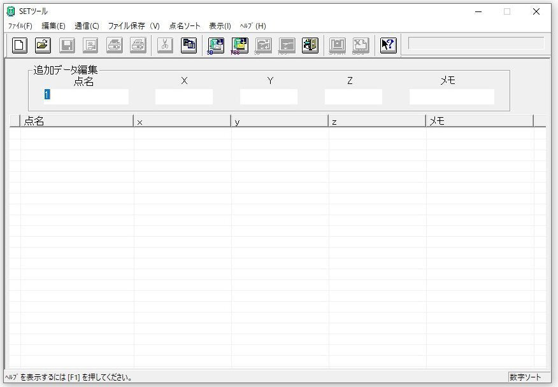
Task: Click the SET tool application icon in title bar
Action: coord(10,11)
